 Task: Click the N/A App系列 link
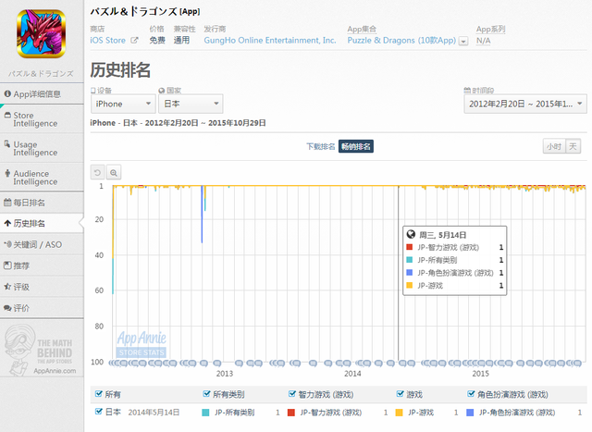(483, 41)
